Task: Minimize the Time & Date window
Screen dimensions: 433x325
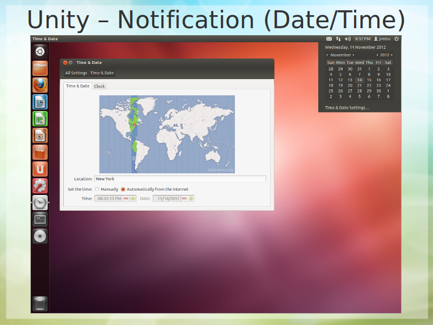Action: (71, 63)
